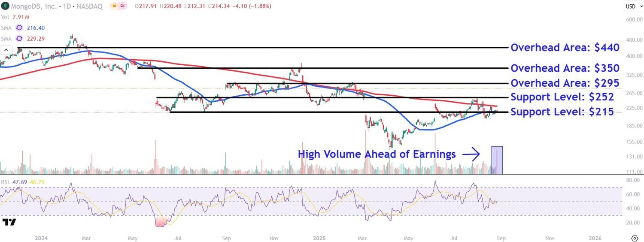
Task: Click the TradingView logo in bottom-left corner
Action: click(x=9, y=222)
